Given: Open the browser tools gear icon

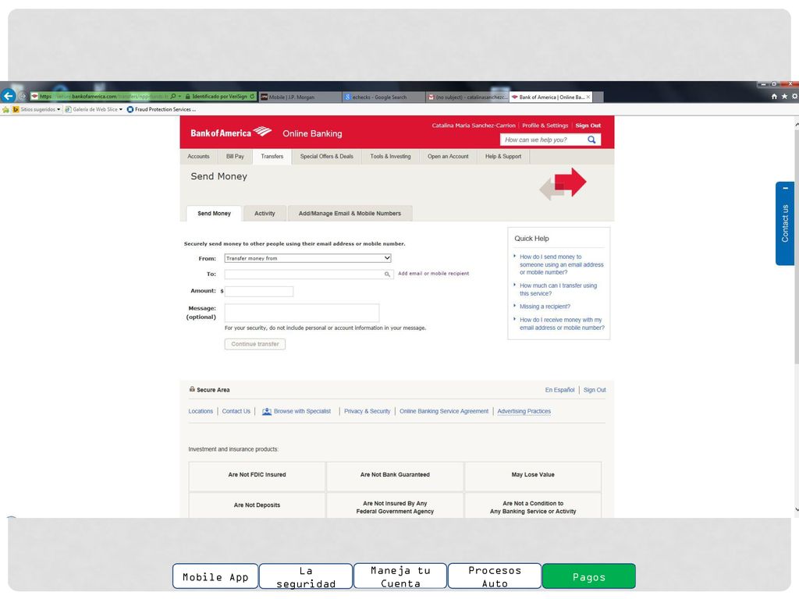Looking at the screenshot, I should tap(794, 96).
